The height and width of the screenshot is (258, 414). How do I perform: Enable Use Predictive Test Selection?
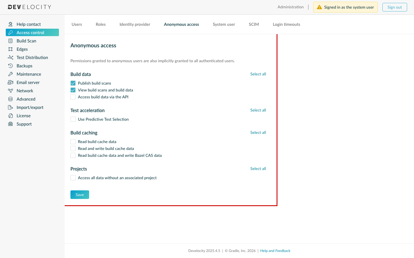pos(73,119)
